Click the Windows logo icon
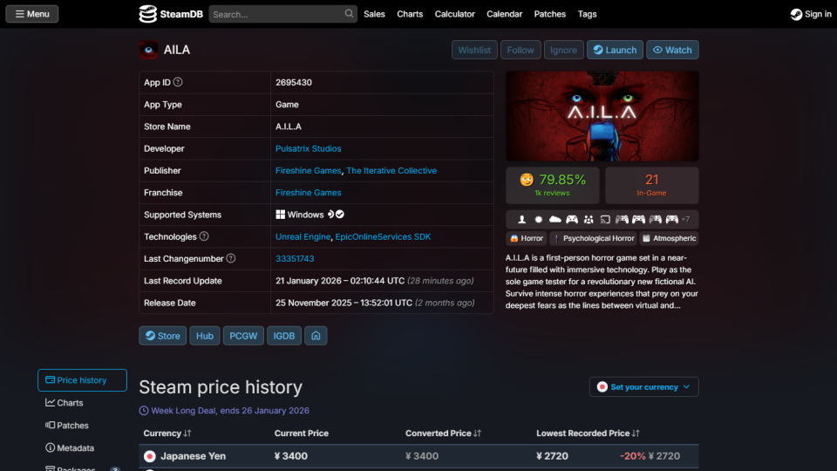837x471 pixels. pos(280,215)
